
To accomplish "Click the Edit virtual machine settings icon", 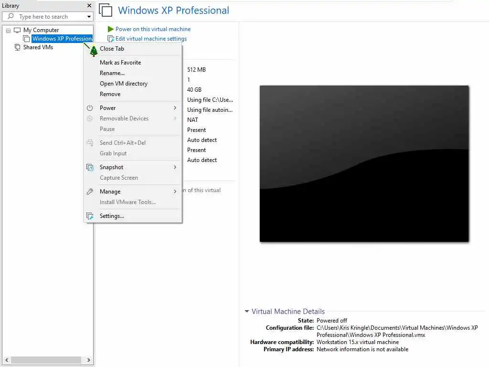I will pos(111,39).
